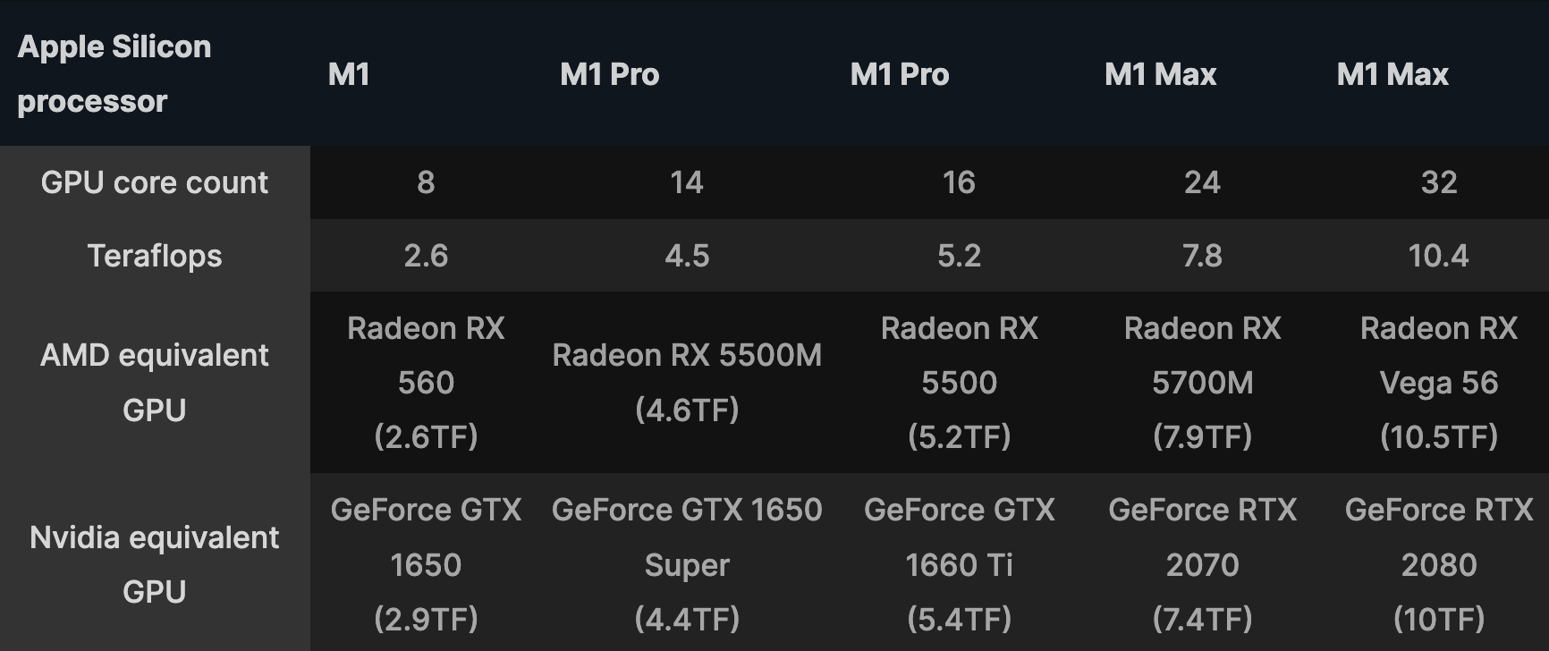This screenshot has height=651, width=1549.
Task: Select the Radeon RX 5500M (4.6TF) cell
Action: [687, 383]
